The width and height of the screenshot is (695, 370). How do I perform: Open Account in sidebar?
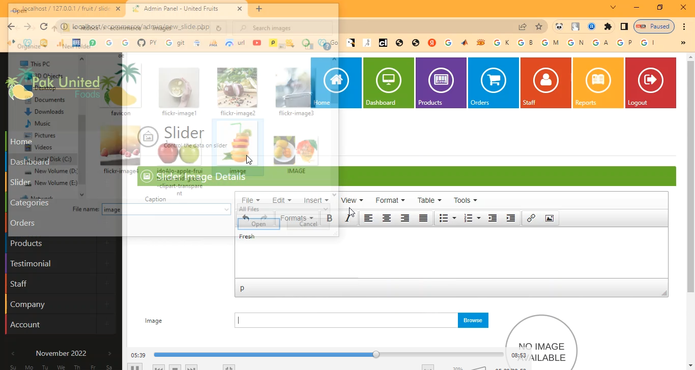pyautogui.click(x=25, y=325)
